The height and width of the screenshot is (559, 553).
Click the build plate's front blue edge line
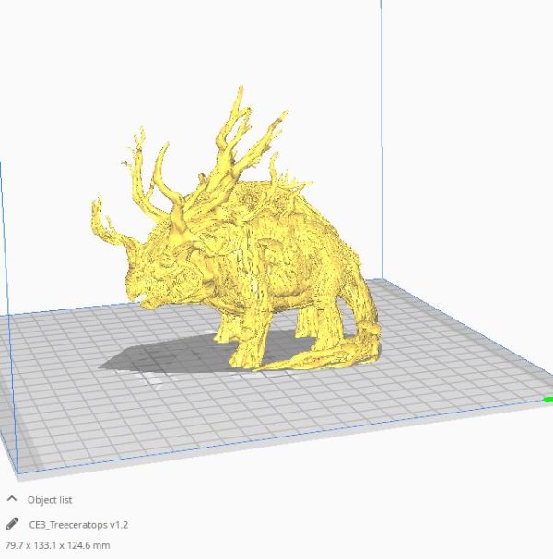(276, 442)
